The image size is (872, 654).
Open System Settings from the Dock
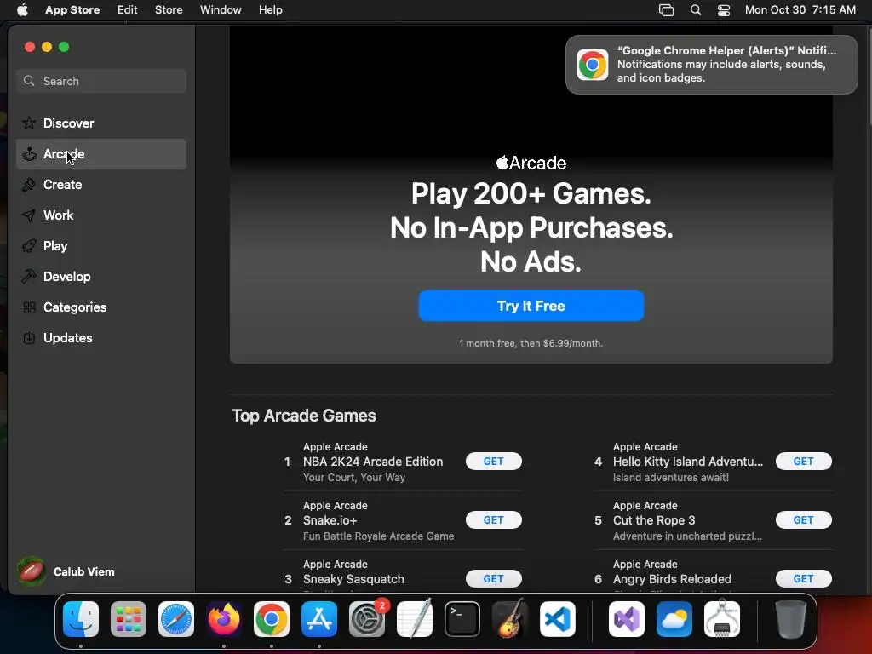pyautogui.click(x=367, y=619)
